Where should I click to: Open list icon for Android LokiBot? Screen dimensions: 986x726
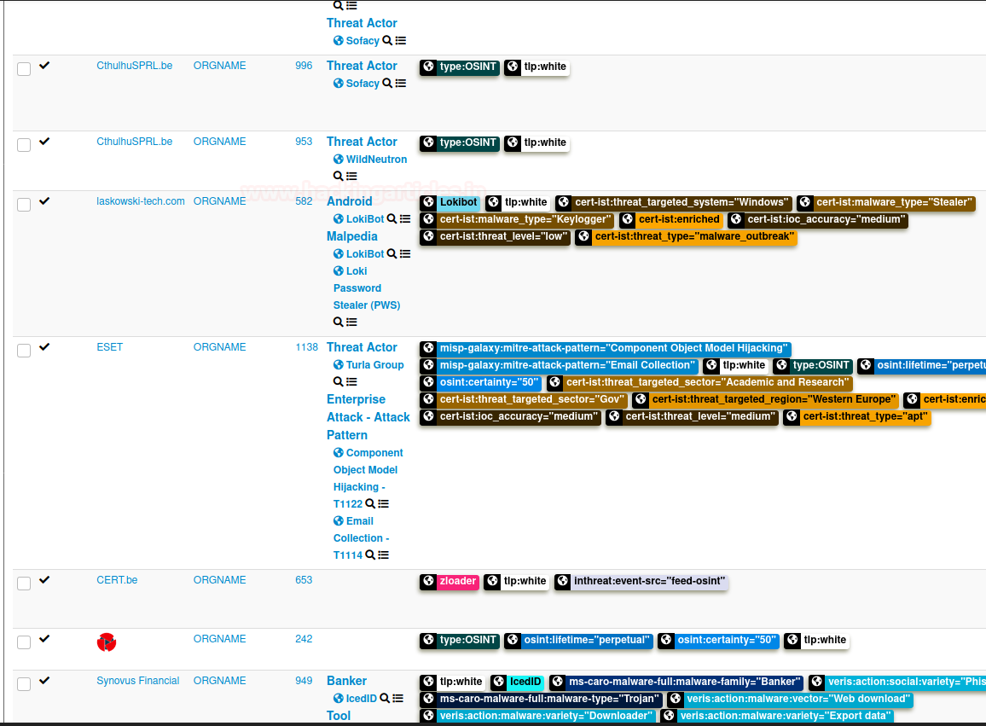click(x=405, y=219)
